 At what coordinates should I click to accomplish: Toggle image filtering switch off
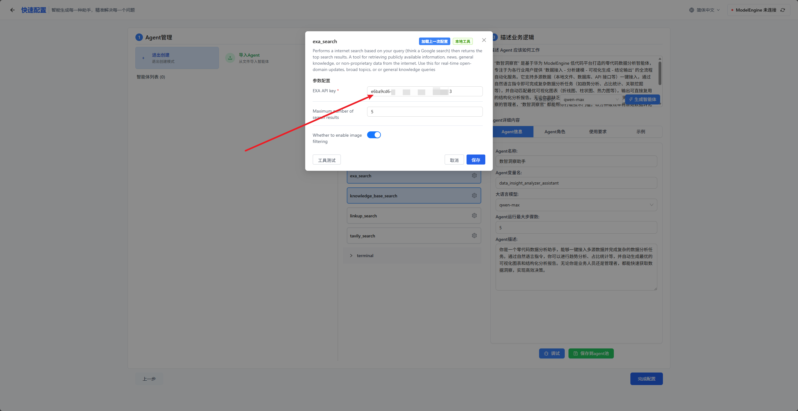click(374, 135)
